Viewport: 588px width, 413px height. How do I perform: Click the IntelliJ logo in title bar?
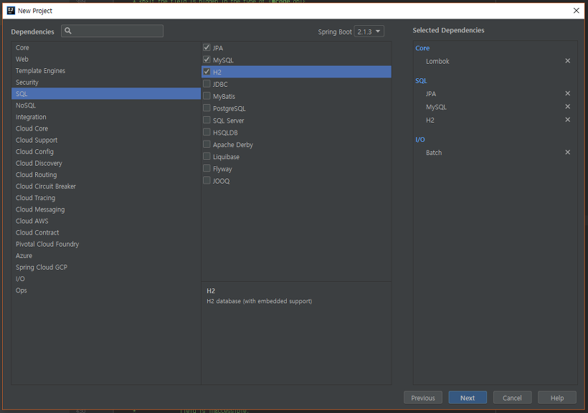tap(11, 11)
